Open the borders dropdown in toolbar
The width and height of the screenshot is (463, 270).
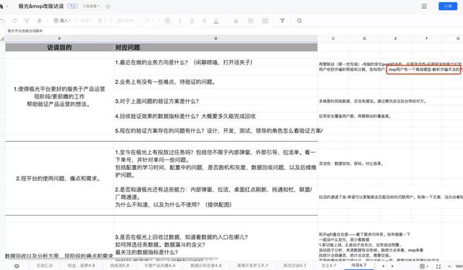pyautogui.click(x=251, y=21)
